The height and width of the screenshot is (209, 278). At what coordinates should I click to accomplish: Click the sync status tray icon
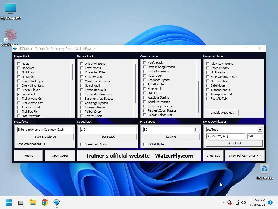229,202
